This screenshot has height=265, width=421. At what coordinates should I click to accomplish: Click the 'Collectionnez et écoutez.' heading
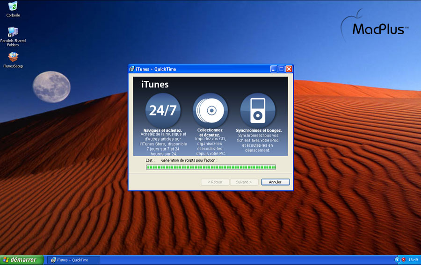(x=210, y=133)
